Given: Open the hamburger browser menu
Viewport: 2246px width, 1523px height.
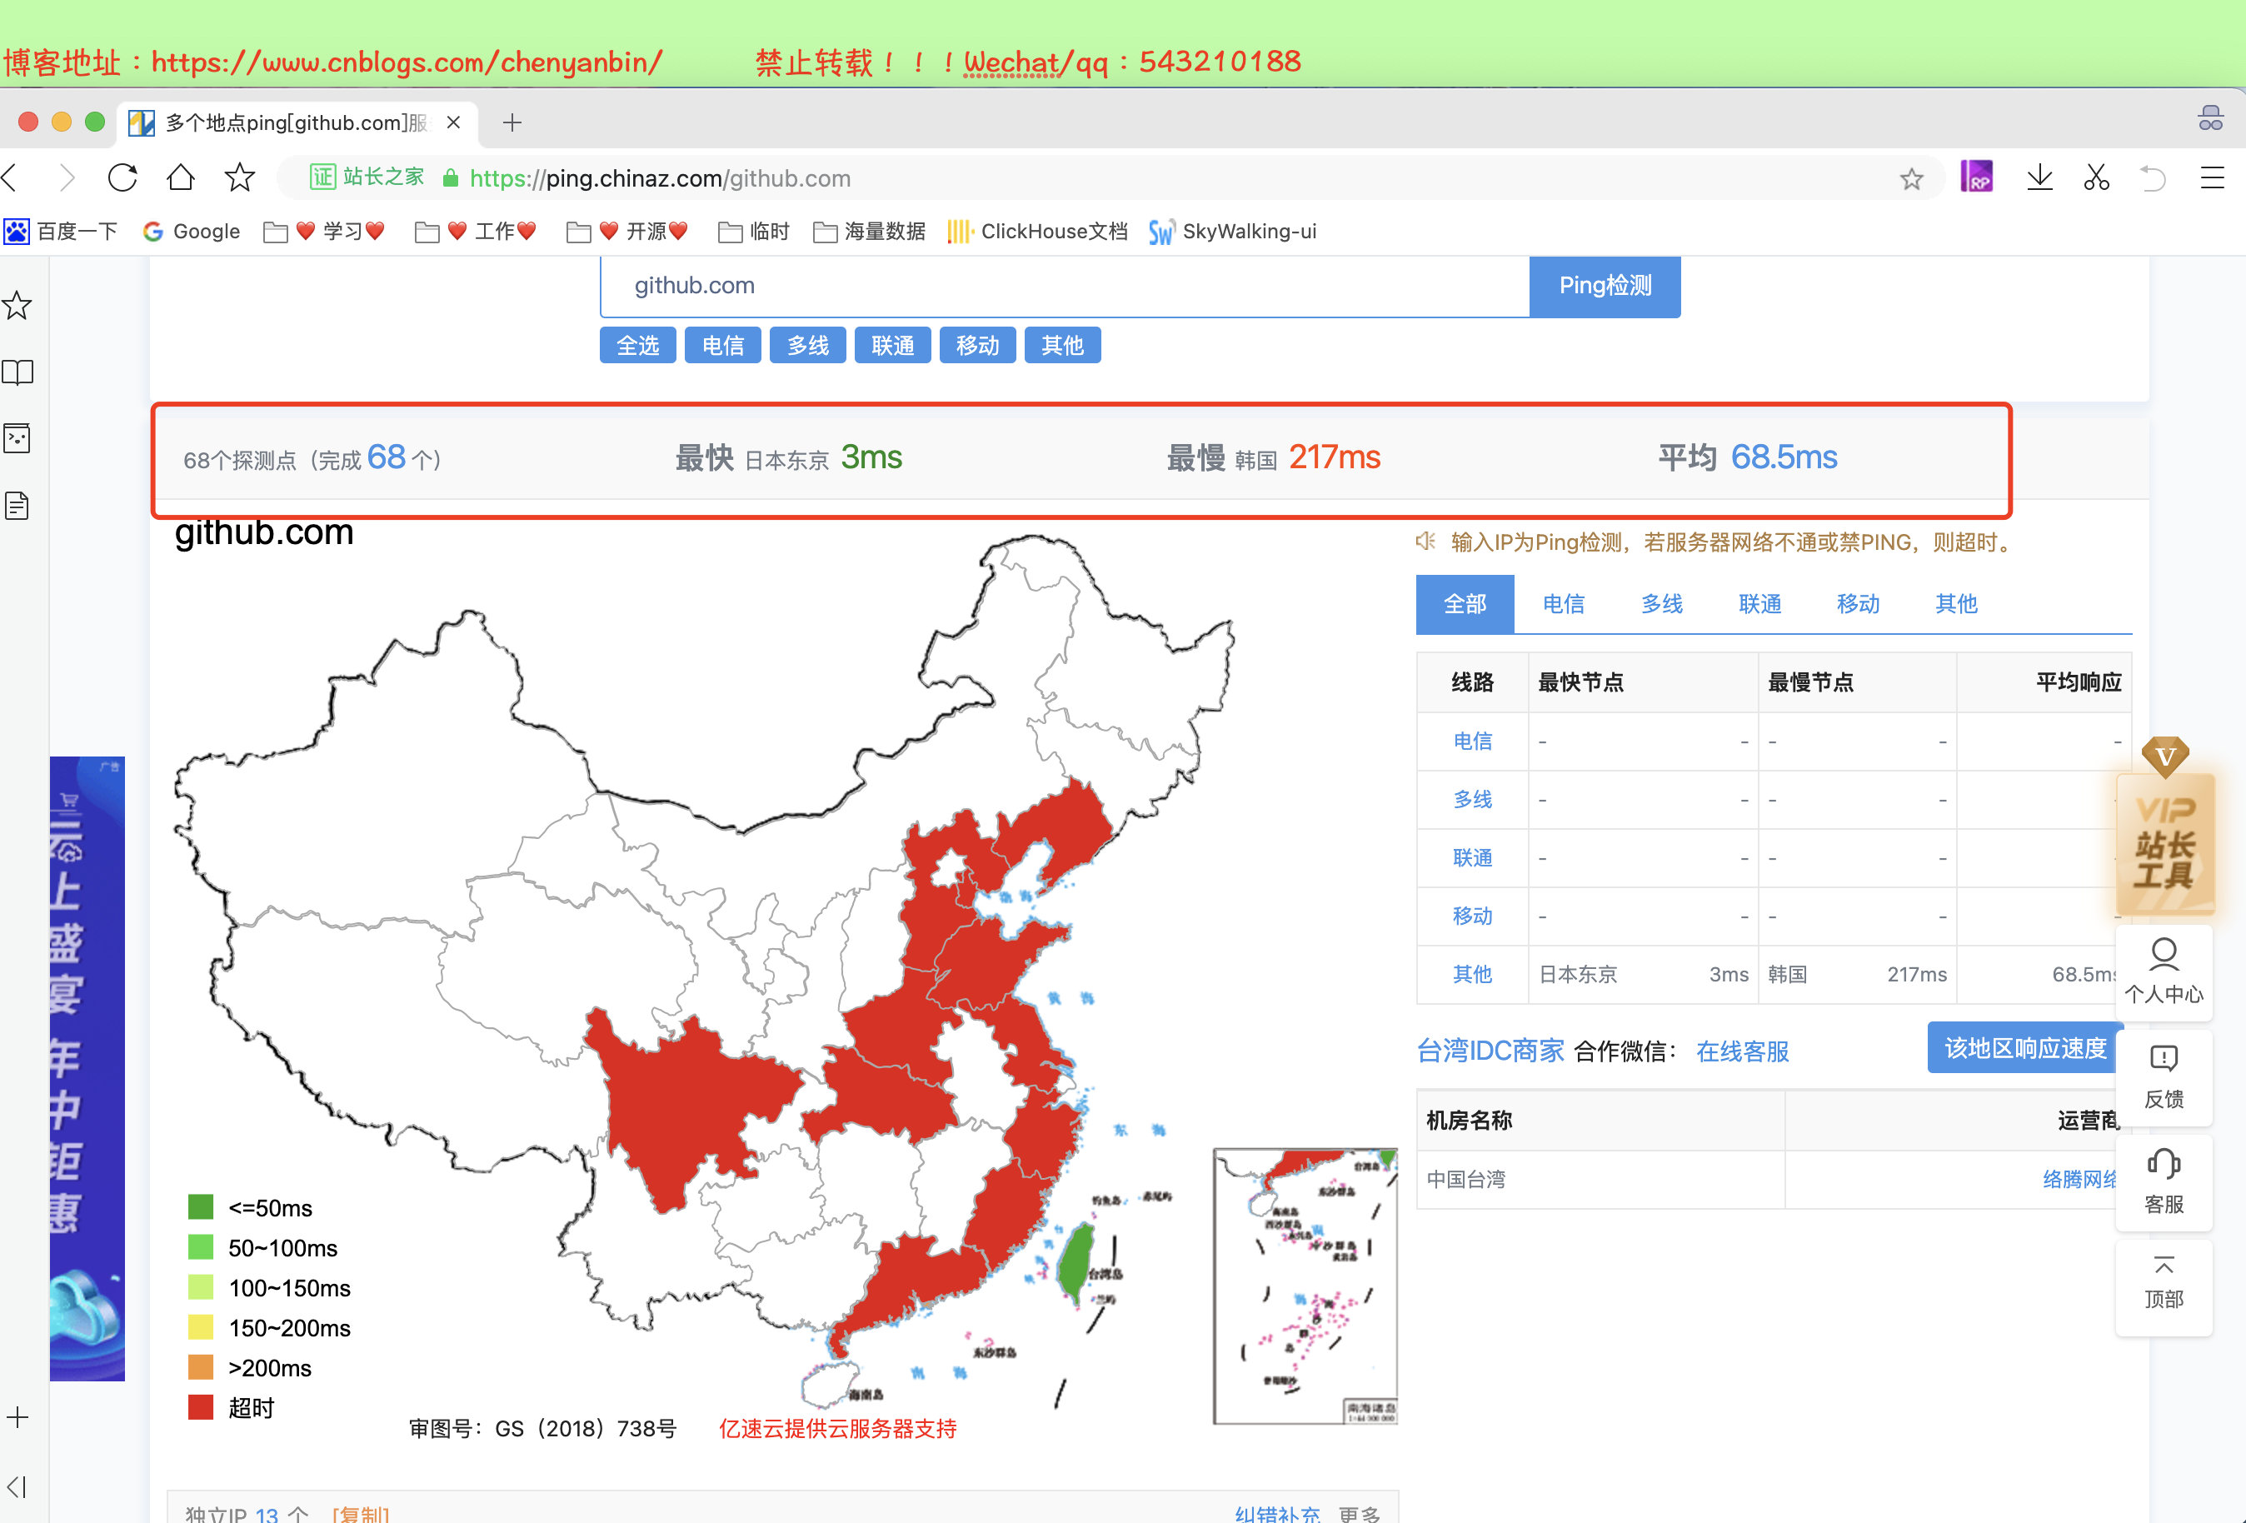Looking at the screenshot, I should coord(2212,177).
